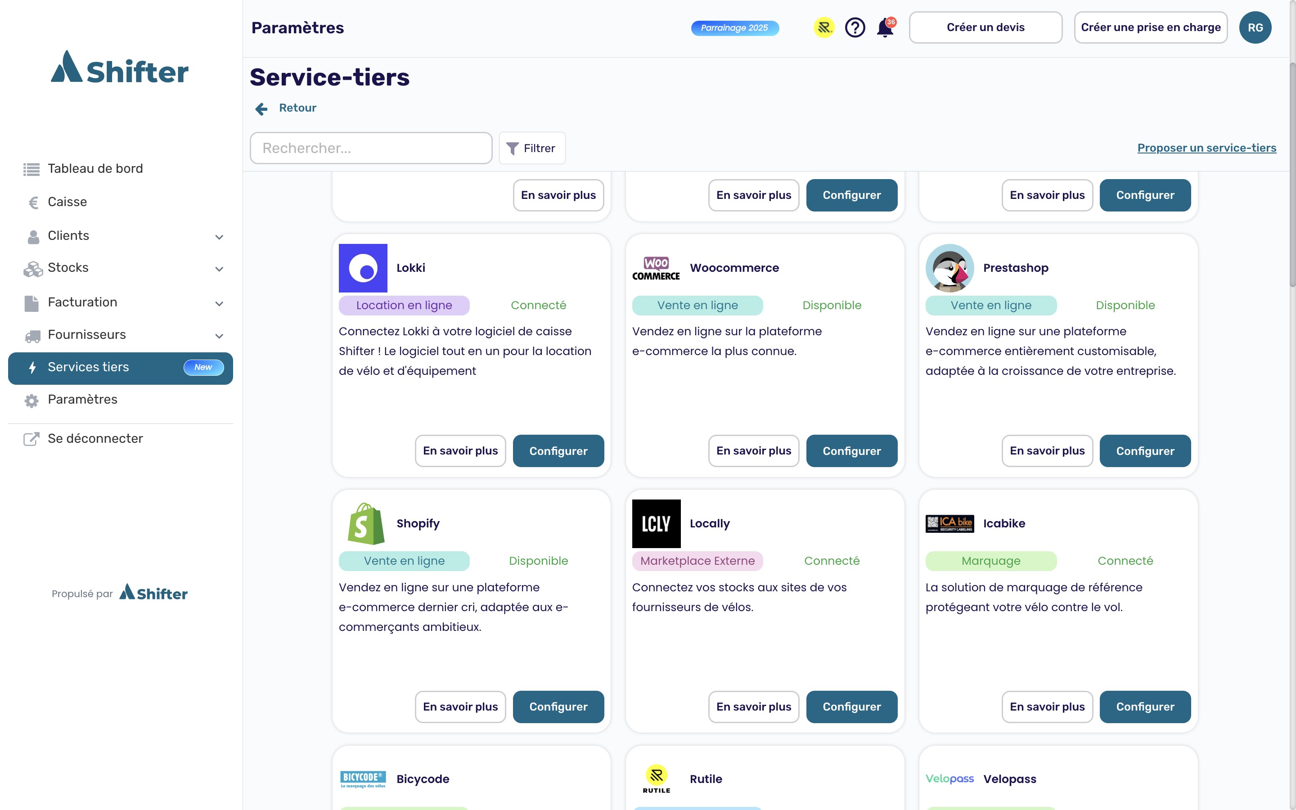This screenshot has width=1296, height=810.
Task: Expand the Fournisseurs sidebar section
Action: [219, 336]
